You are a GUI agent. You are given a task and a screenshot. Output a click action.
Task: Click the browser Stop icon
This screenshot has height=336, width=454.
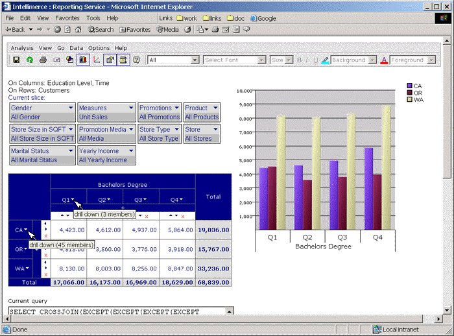coord(57,30)
